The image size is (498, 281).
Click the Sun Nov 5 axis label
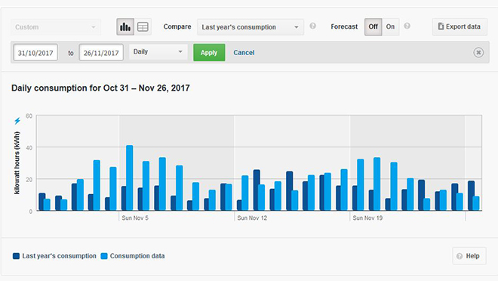coord(135,218)
